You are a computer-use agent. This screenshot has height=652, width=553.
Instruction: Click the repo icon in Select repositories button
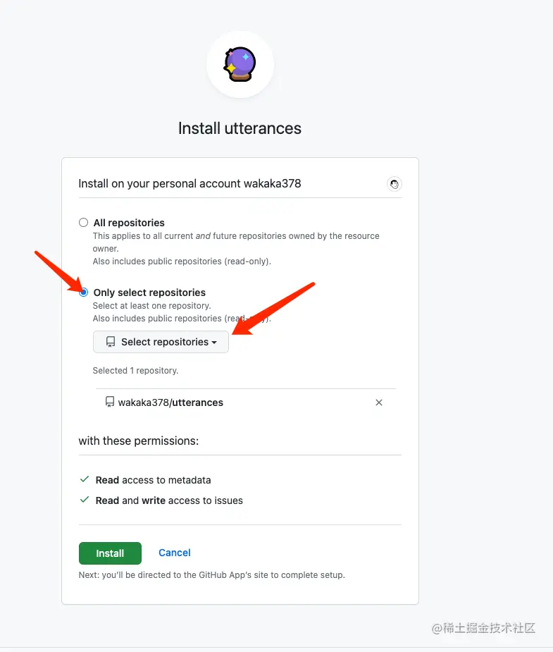click(x=111, y=342)
